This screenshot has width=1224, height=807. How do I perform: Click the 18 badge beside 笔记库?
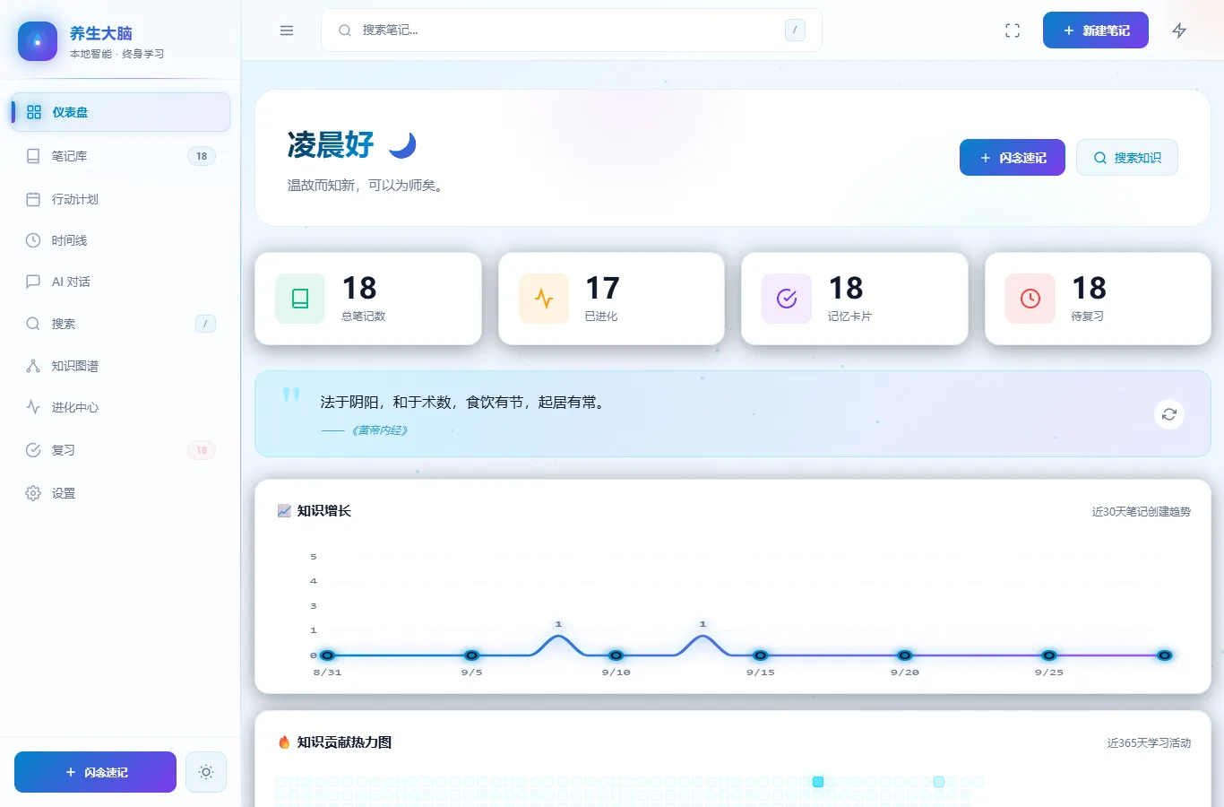pos(202,156)
